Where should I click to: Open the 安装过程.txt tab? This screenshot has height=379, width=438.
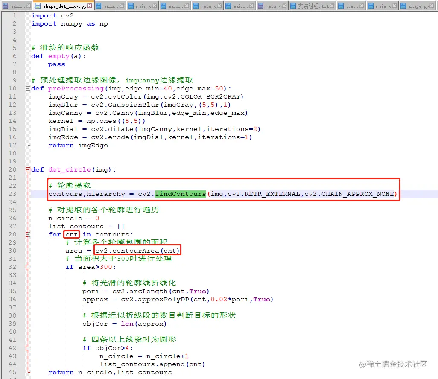point(312,6)
